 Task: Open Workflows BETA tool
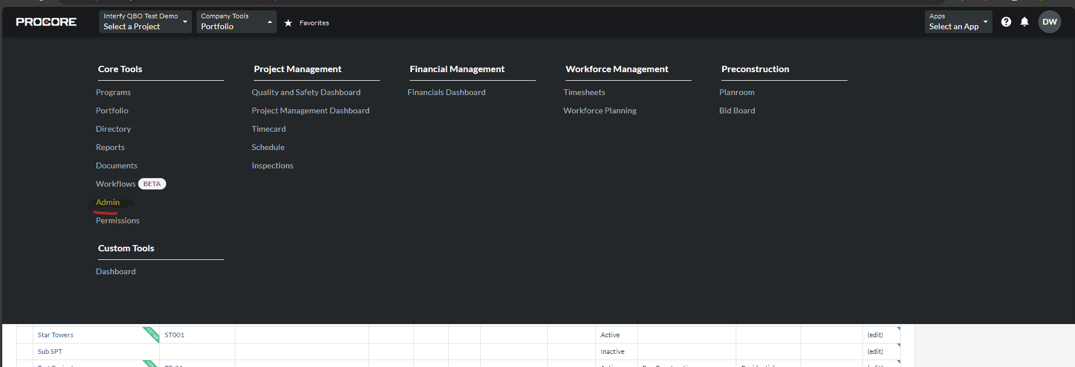116,184
